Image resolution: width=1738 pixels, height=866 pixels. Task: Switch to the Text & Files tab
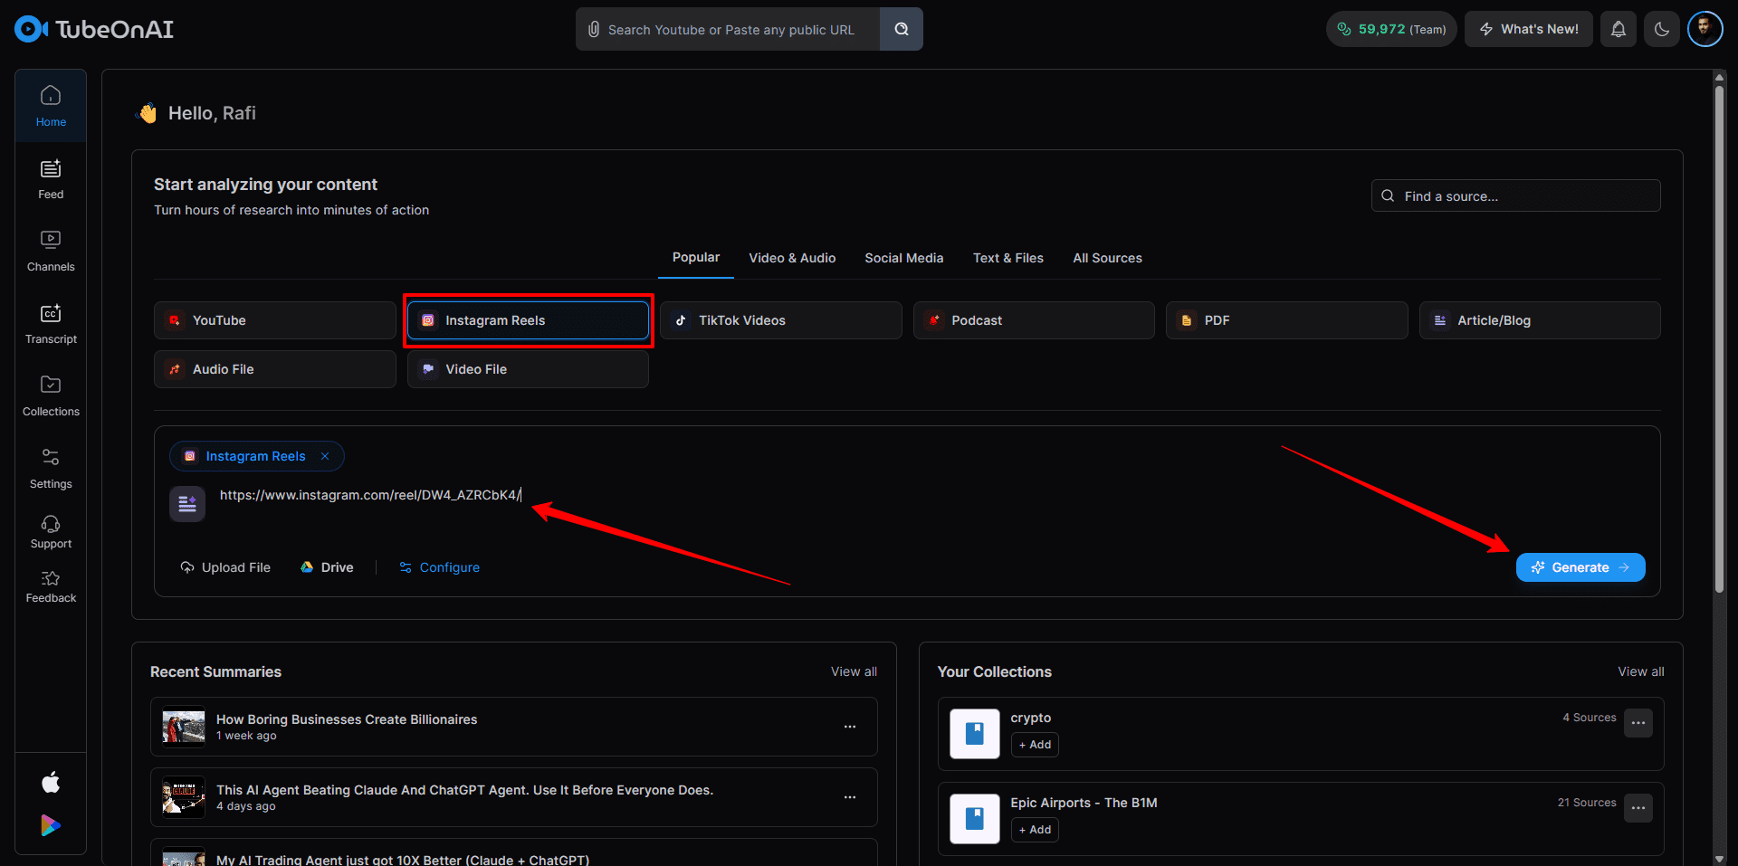pos(1008,258)
